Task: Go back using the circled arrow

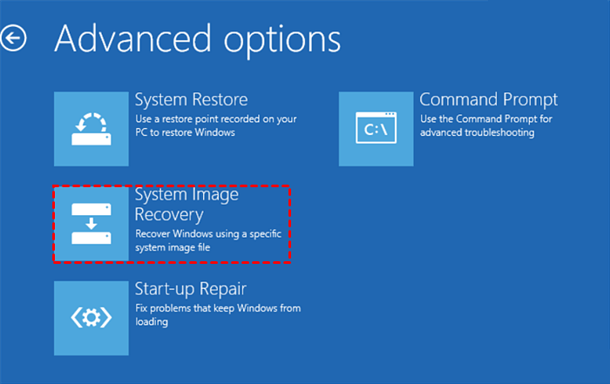Action: point(15,38)
